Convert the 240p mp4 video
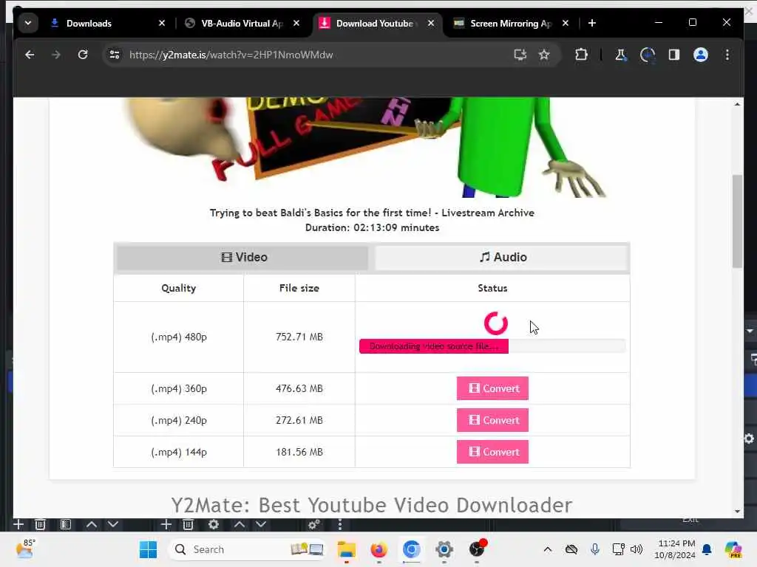 pyautogui.click(x=492, y=420)
